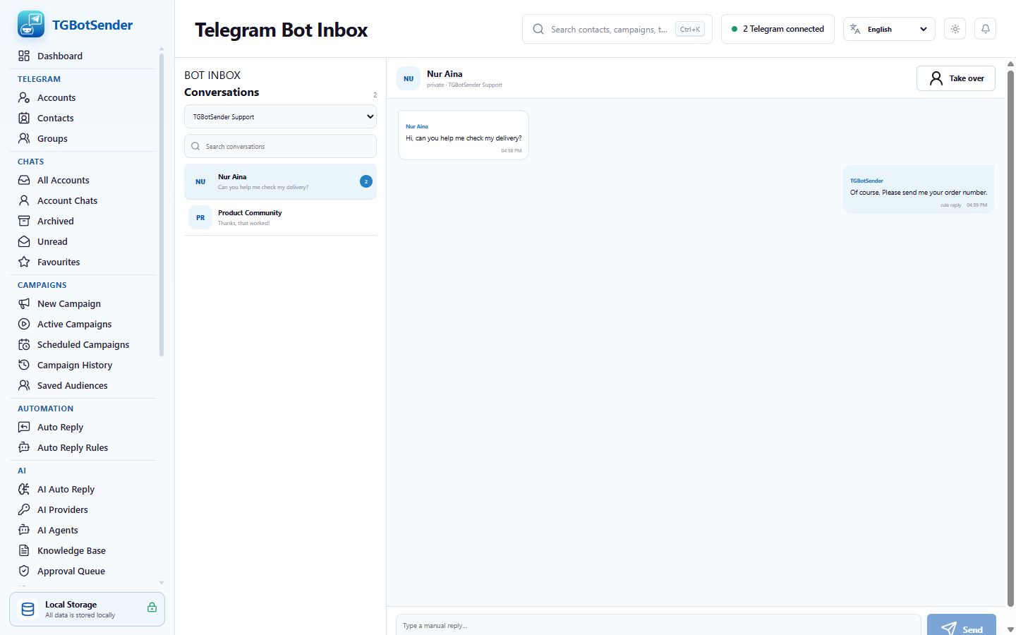Click the Campaign History clock icon
Image resolution: width=1016 pixels, height=635 pixels.
point(24,365)
